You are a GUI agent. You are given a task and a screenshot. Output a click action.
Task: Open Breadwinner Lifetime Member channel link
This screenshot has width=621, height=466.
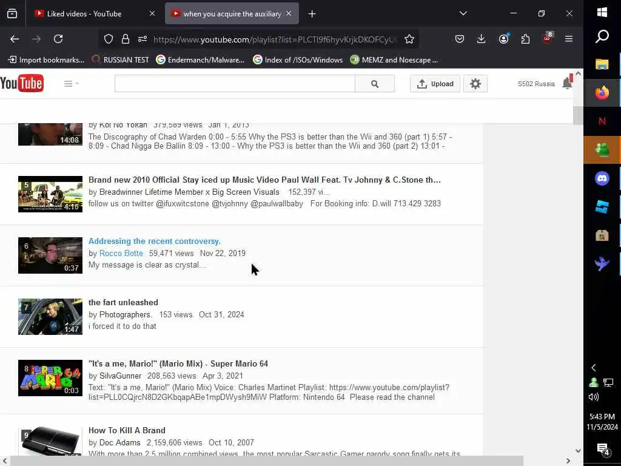click(189, 192)
